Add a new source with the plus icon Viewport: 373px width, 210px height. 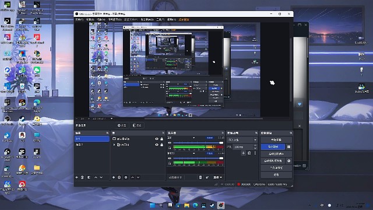click(x=114, y=177)
